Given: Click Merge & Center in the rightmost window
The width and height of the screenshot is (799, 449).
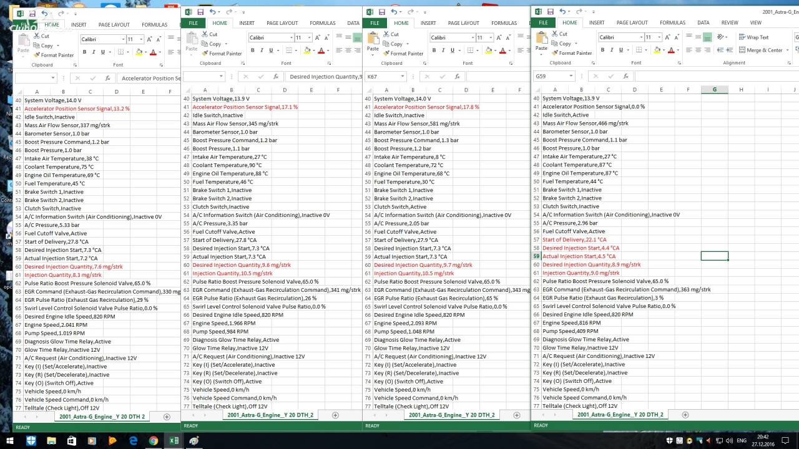Looking at the screenshot, I should click(760, 50).
